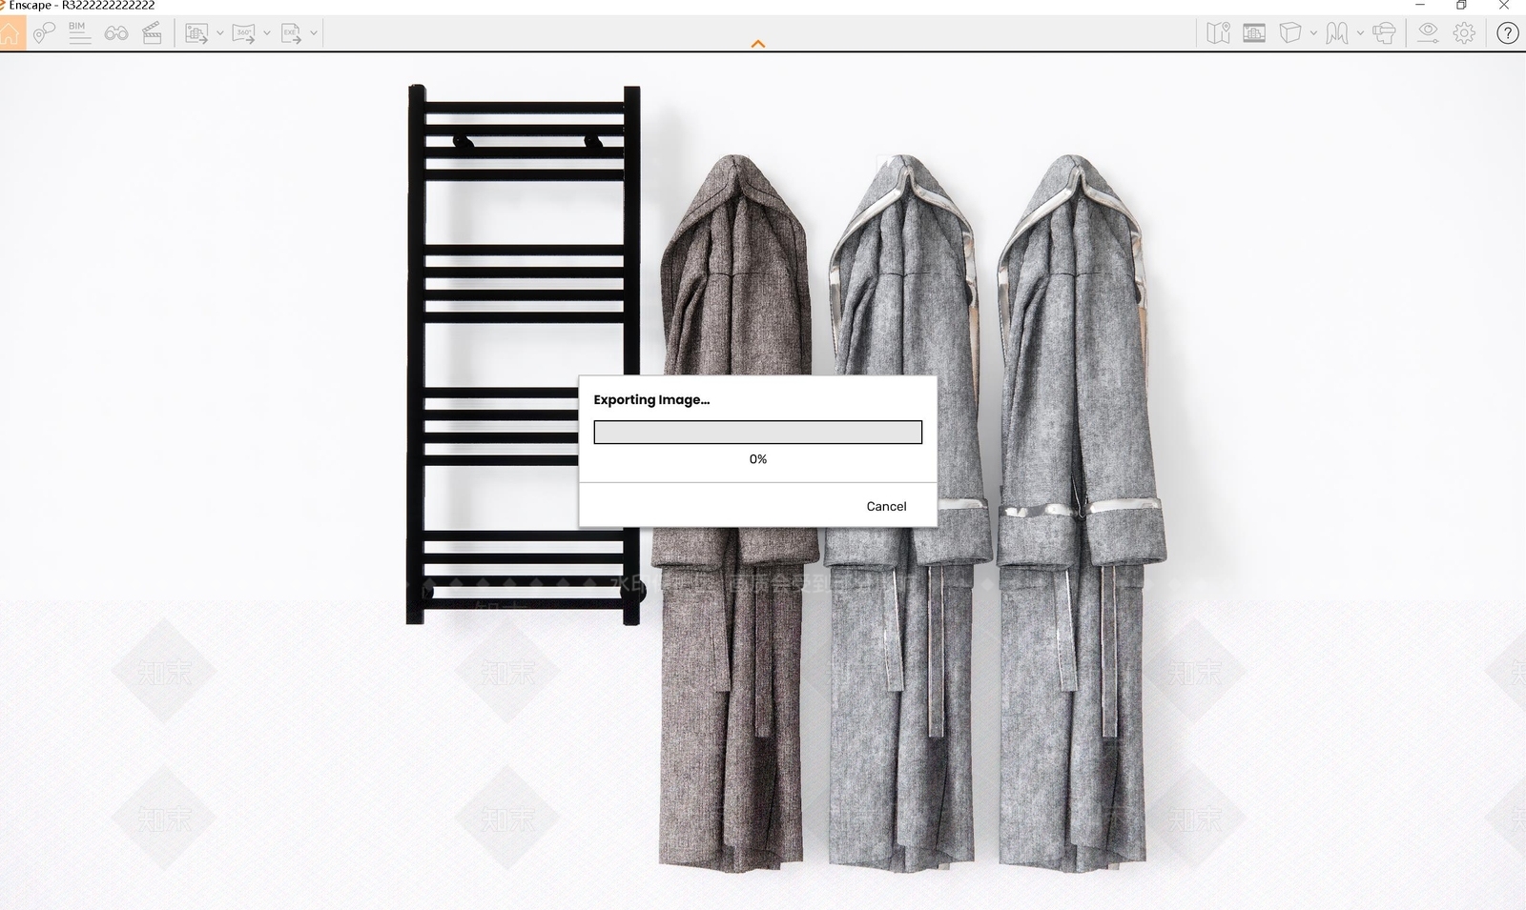Expand the 360 panorama export dropdown
The image size is (1526, 910).
point(267,33)
